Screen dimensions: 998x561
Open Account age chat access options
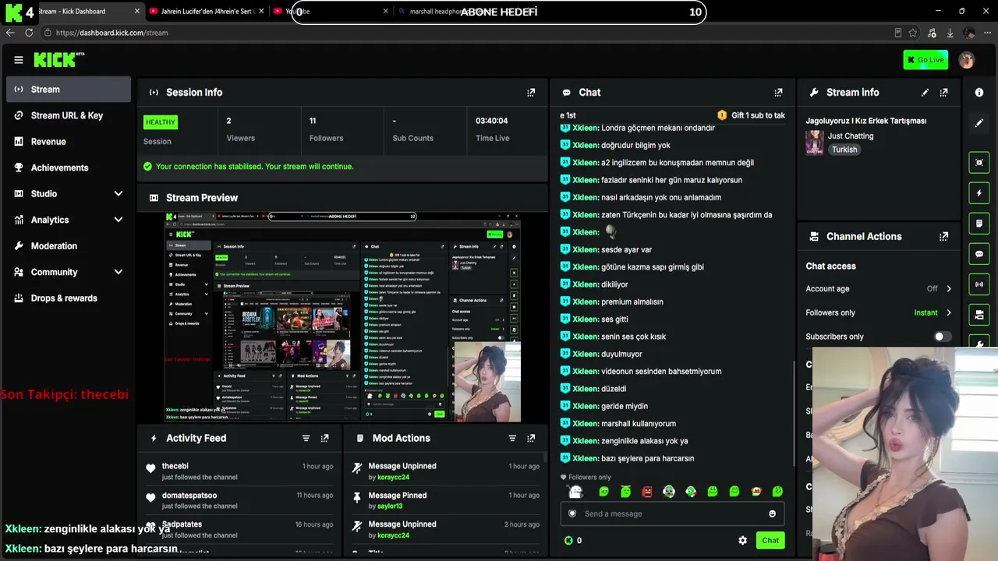point(879,288)
